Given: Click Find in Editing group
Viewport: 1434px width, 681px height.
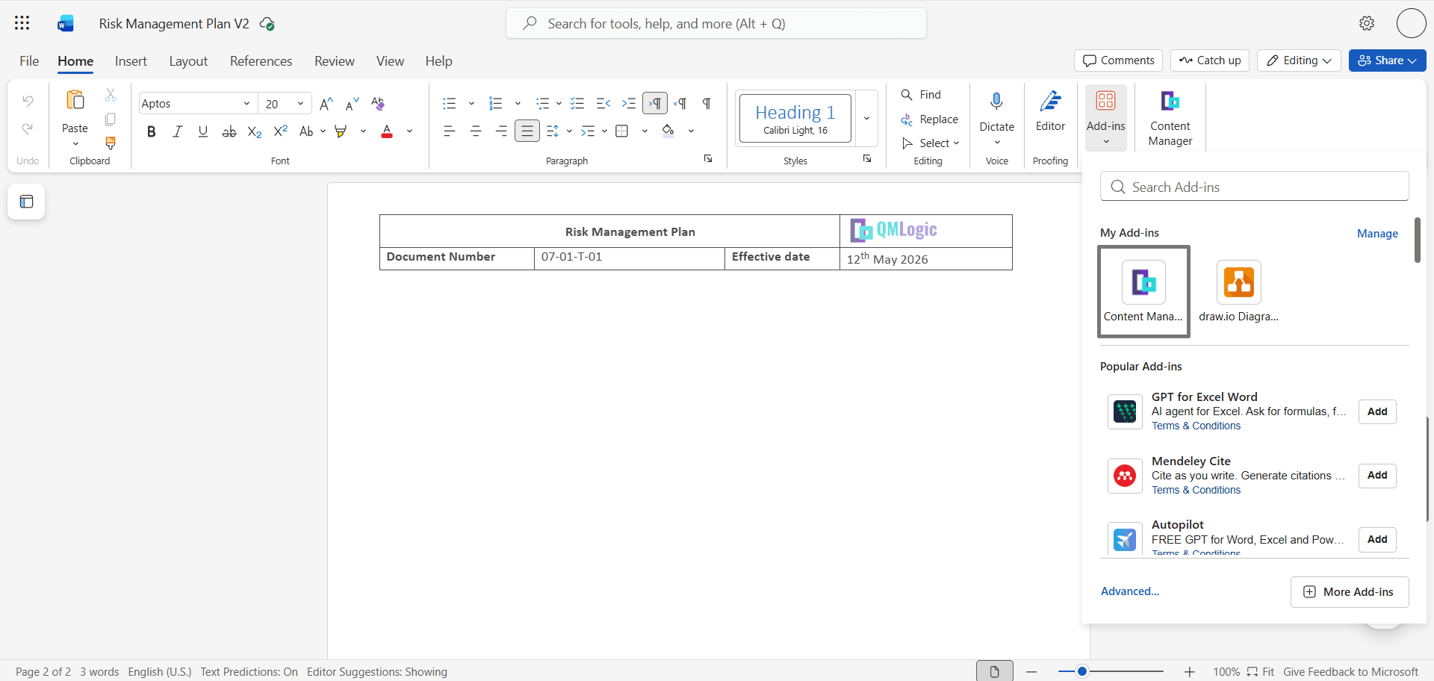Looking at the screenshot, I should pos(921,95).
